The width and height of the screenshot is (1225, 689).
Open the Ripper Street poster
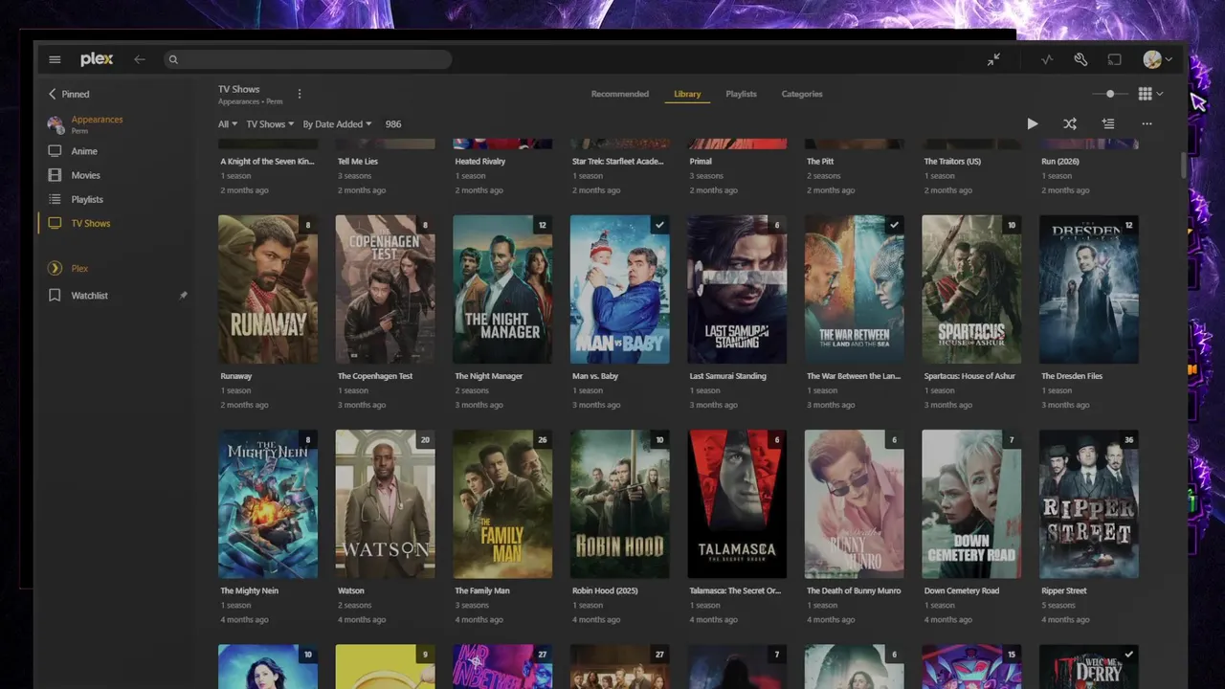(1088, 503)
